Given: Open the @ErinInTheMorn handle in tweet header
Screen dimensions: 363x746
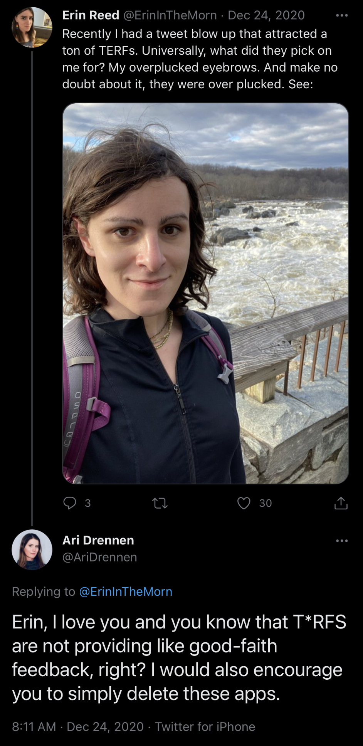Looking at the screenshot, I should [x=170, y=15].
